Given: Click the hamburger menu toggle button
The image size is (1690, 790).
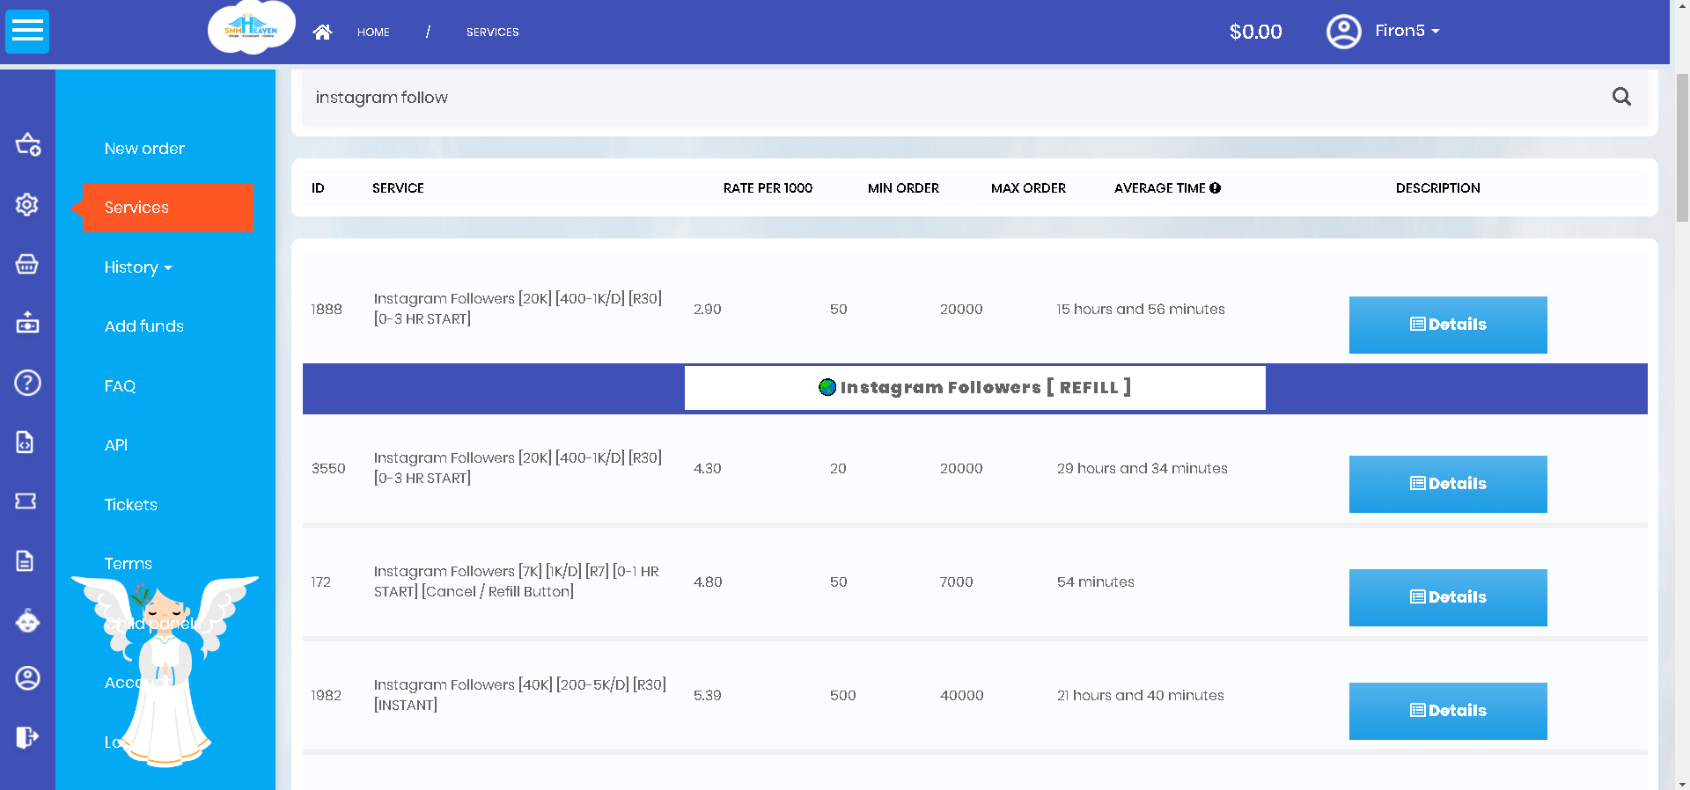Looking at the screenshot, I should click(x=27, y=32).
